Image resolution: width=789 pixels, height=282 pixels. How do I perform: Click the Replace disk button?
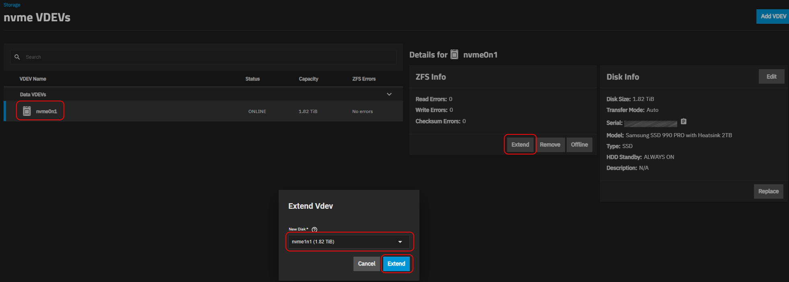768,191
